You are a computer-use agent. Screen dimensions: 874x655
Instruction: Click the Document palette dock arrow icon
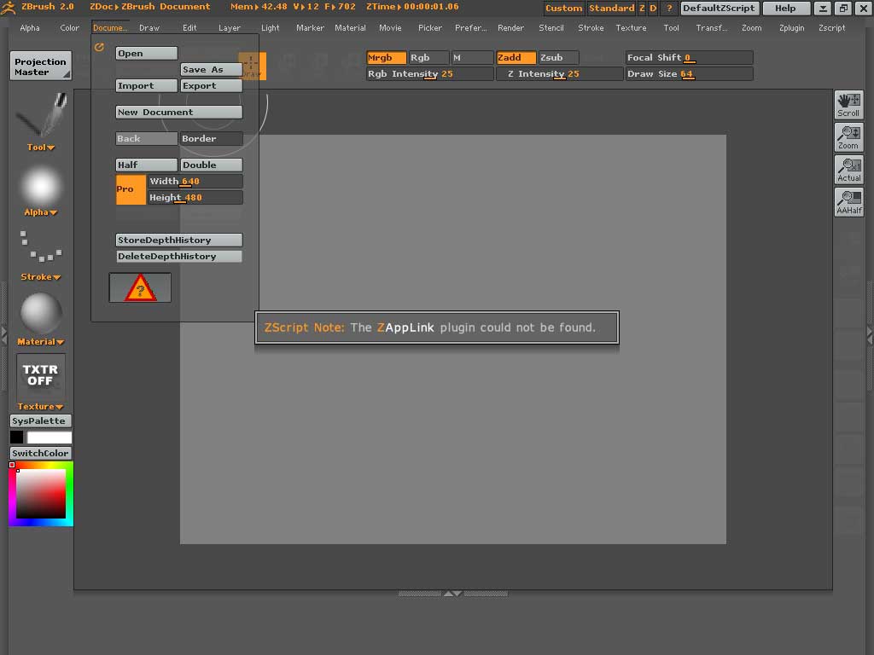coord(99,48)
